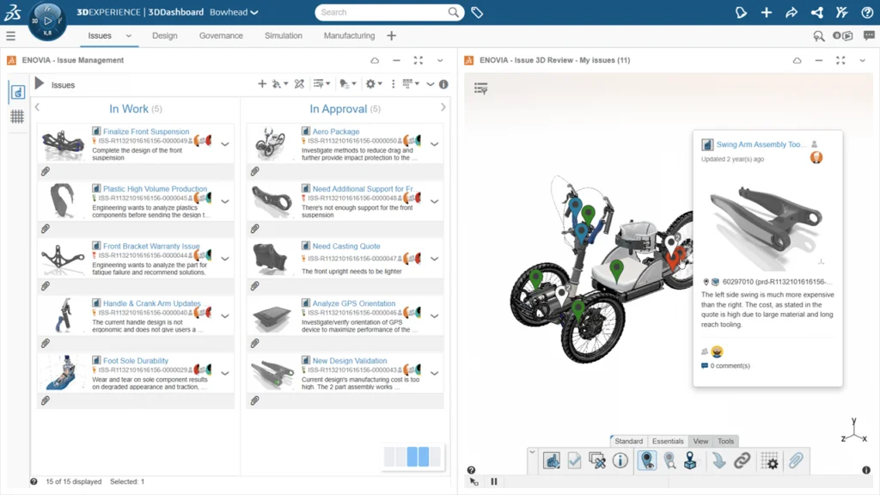Open Issue Management widget menu chevron

pos(440,61)
